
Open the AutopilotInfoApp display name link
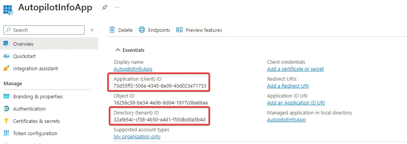(133, 69)
